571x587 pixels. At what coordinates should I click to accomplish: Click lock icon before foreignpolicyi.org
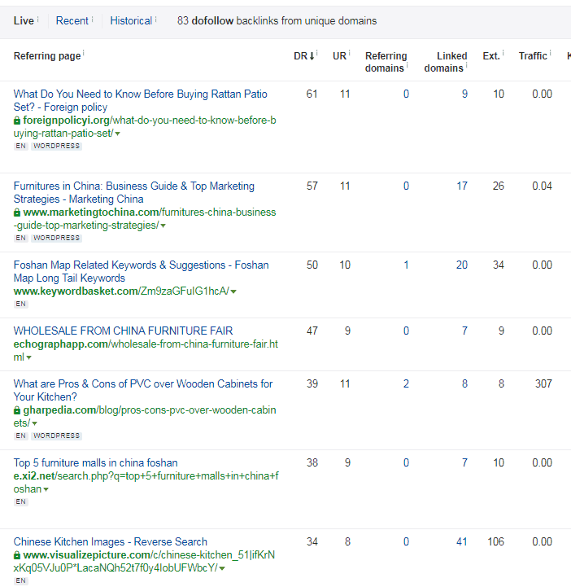(17, 120)
